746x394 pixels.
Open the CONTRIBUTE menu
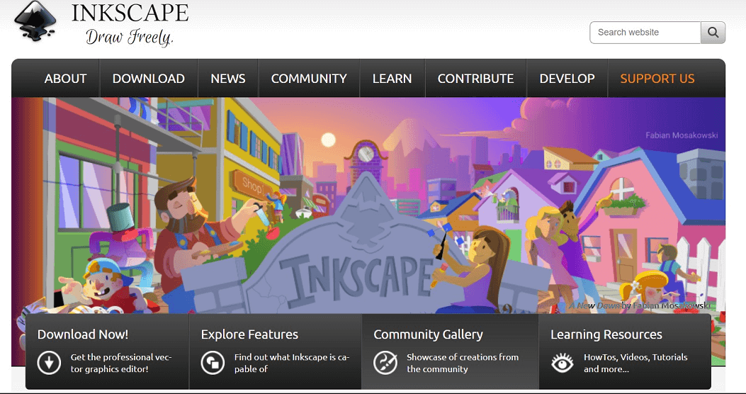pos(476,79)
